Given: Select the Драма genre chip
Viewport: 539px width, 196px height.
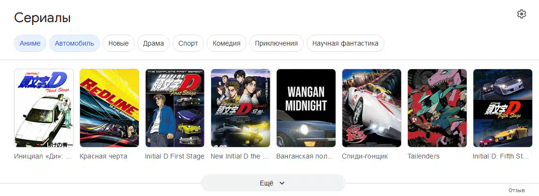Looking at the screenshot, I should click(154, 44).
